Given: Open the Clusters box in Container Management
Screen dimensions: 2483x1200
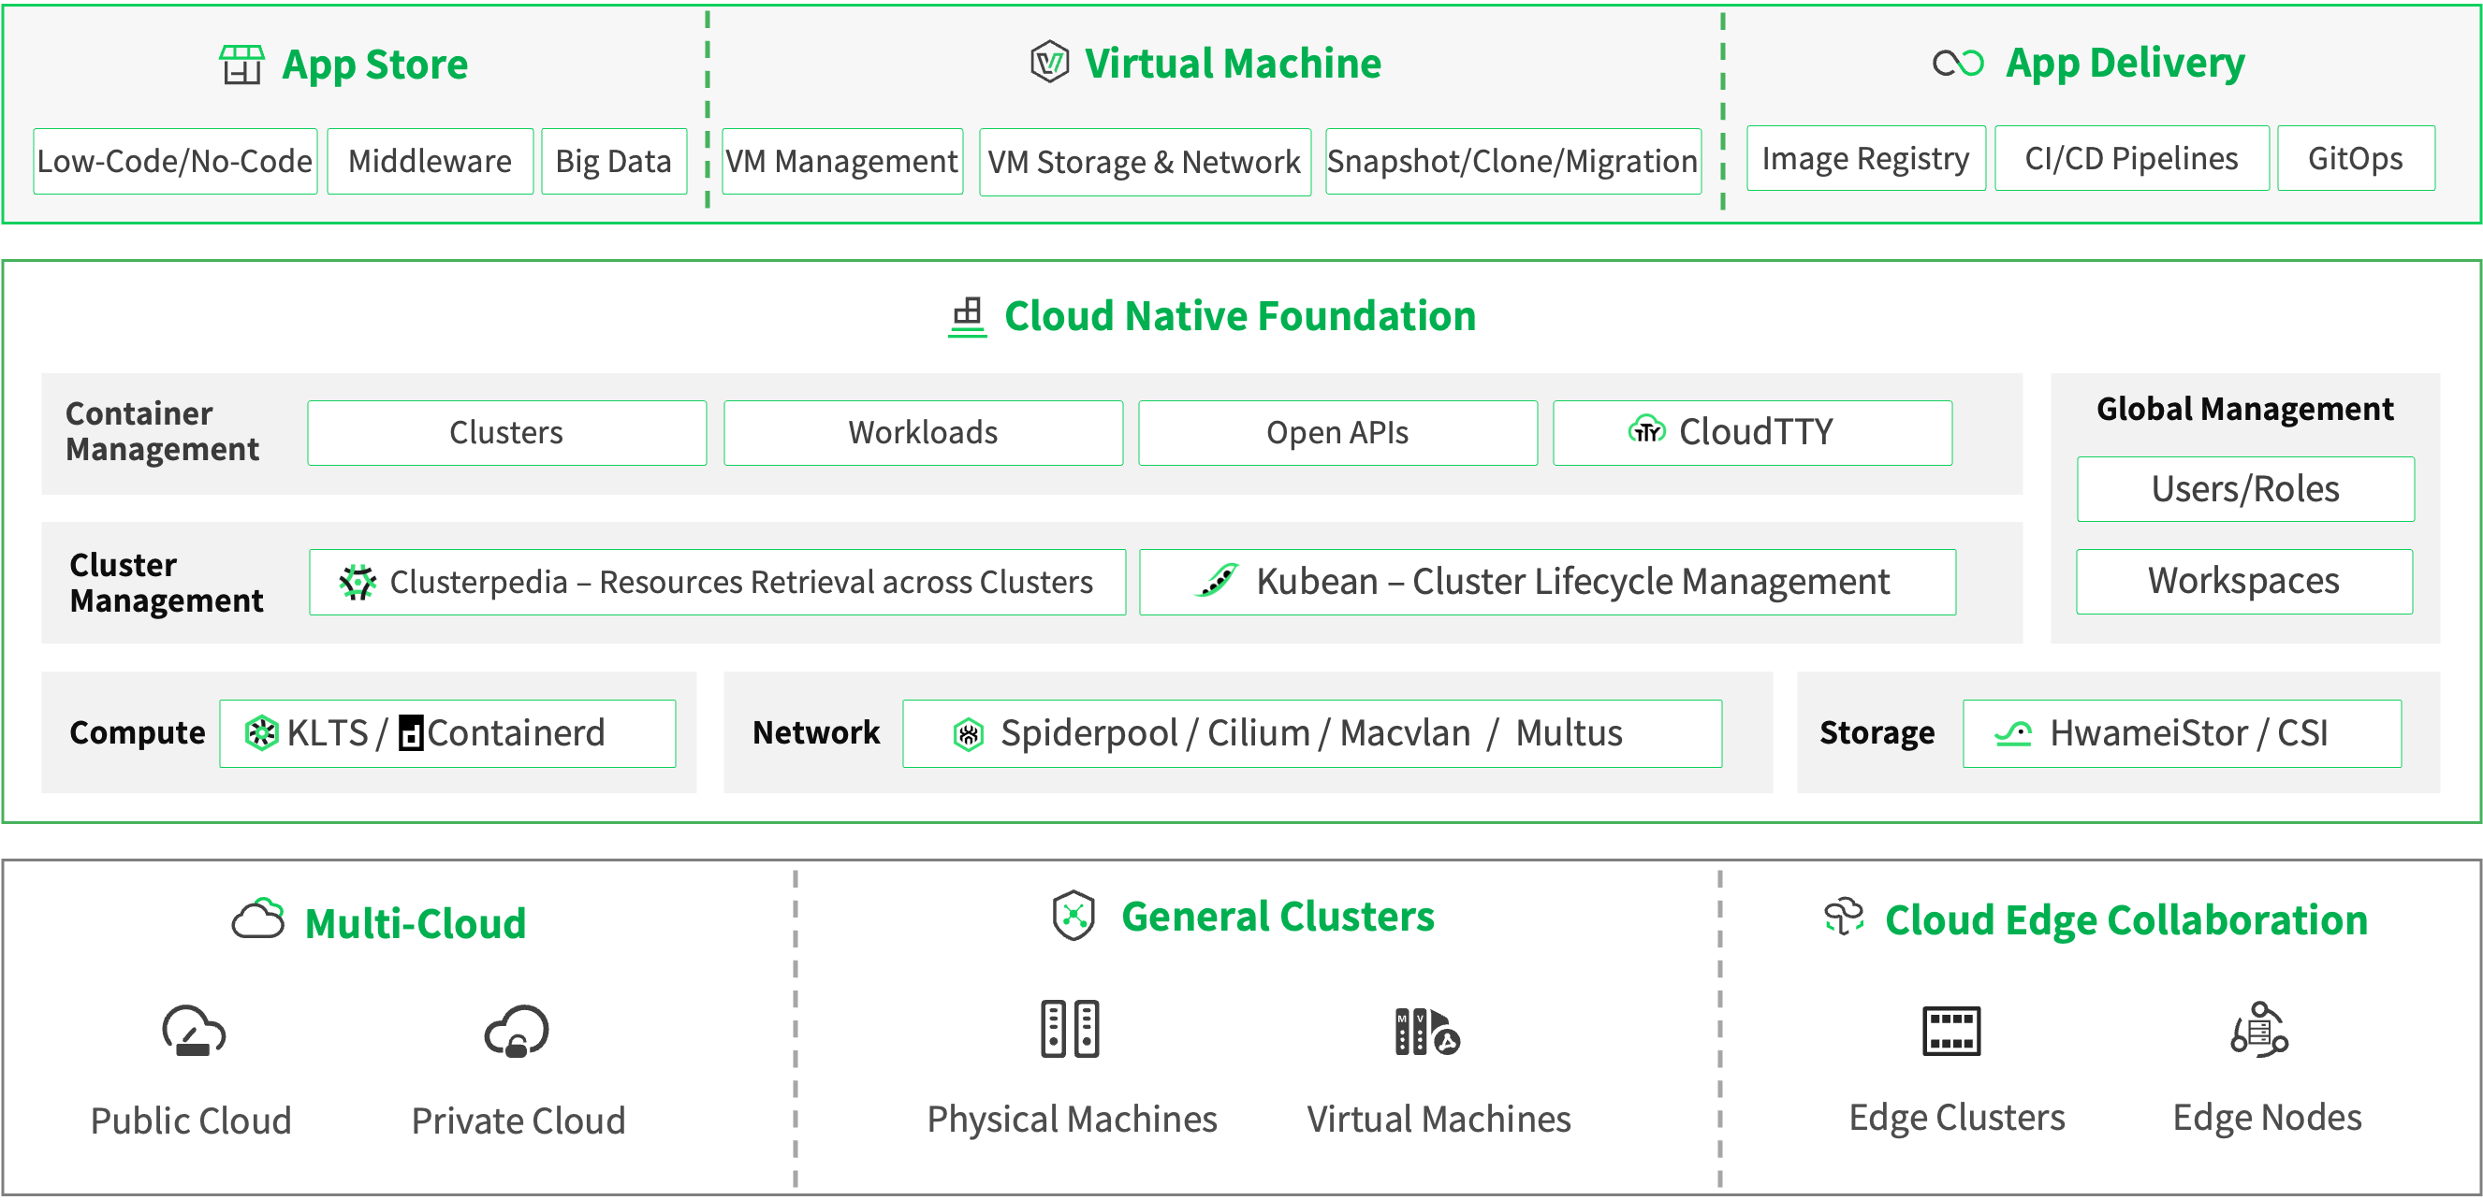Looking at the screenshot, I should (x=506, y=432).
